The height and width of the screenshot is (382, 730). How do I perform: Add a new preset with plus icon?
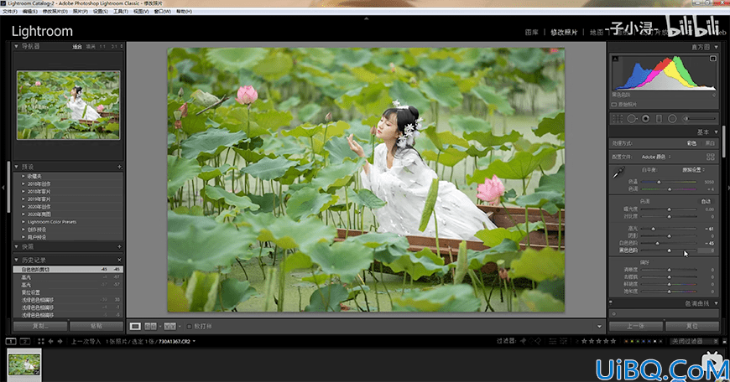pos(119,167)
